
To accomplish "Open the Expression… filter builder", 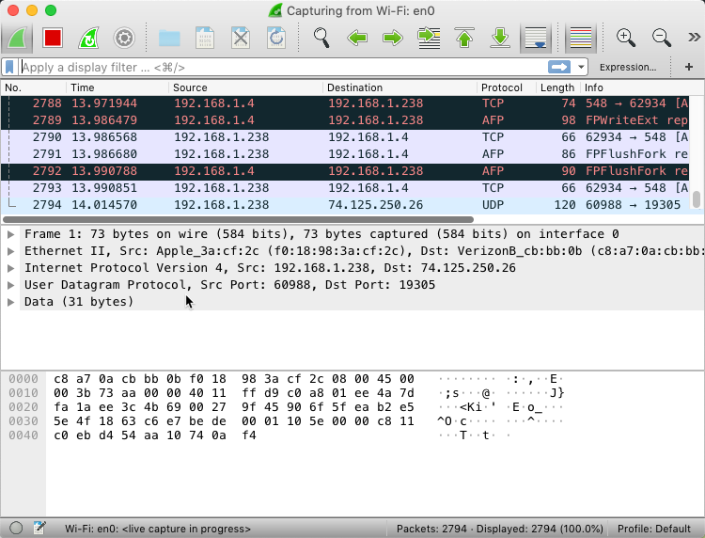I will click(x=628, y=67).
